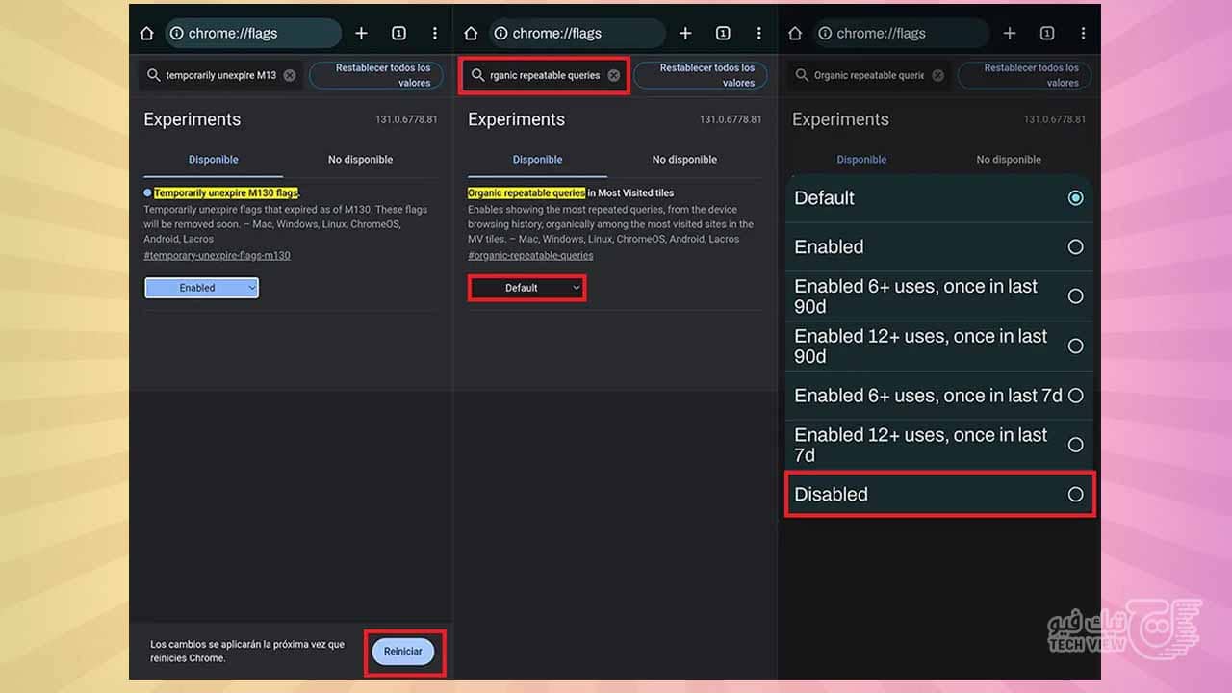Viewport: 1232px width, 693px height.
Task: Switch to Disponible tab in the right screenshot
Action: click(862, 160)
